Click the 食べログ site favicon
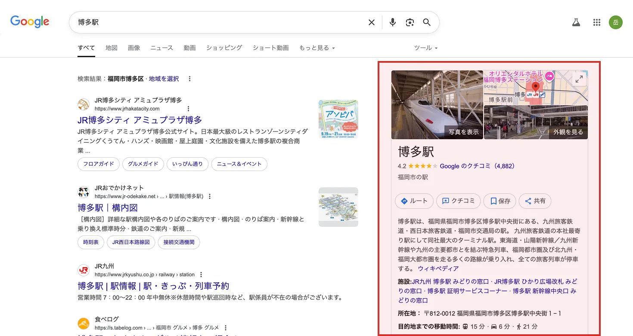This screenshot has height=336, width=633. (84, 324)
